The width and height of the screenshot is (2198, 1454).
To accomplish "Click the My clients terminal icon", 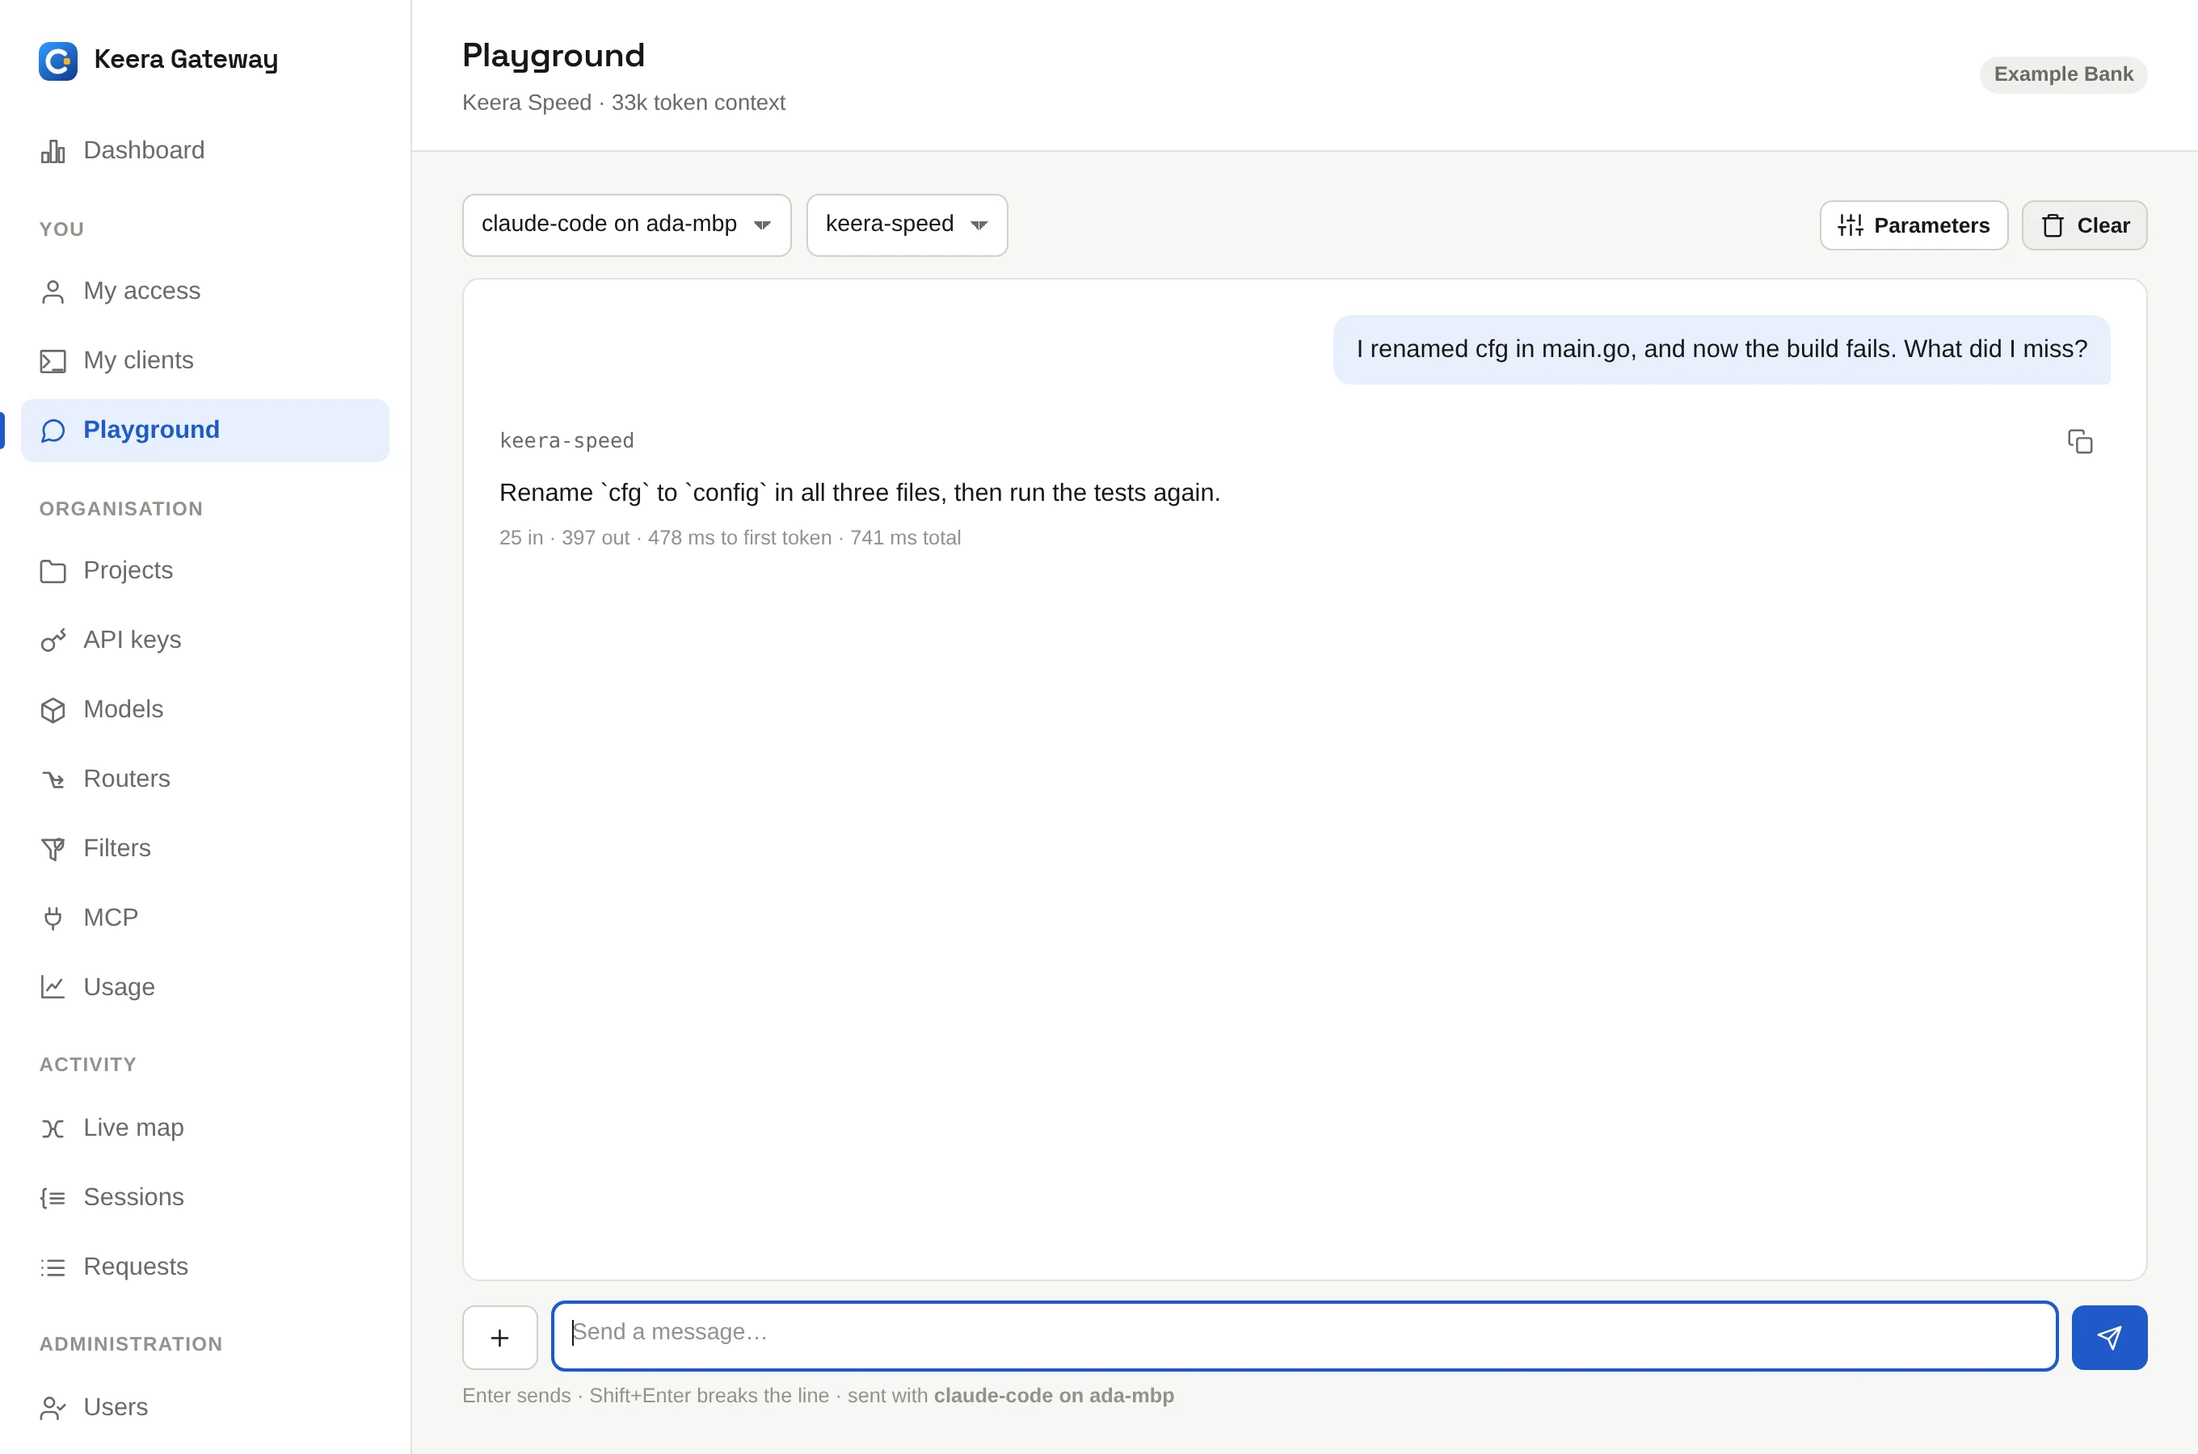I will pyautogui.click(x=53, y=361).
